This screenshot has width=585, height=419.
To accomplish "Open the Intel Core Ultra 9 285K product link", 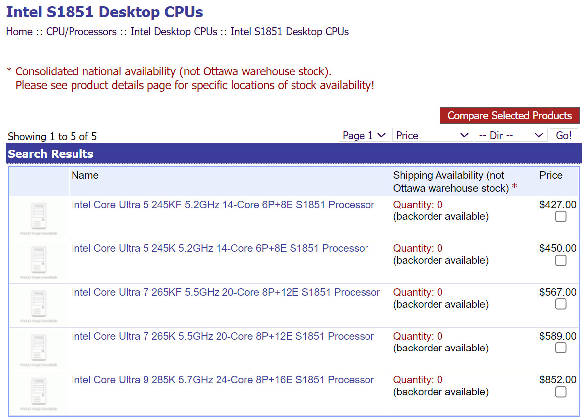I will pos(222,380).
